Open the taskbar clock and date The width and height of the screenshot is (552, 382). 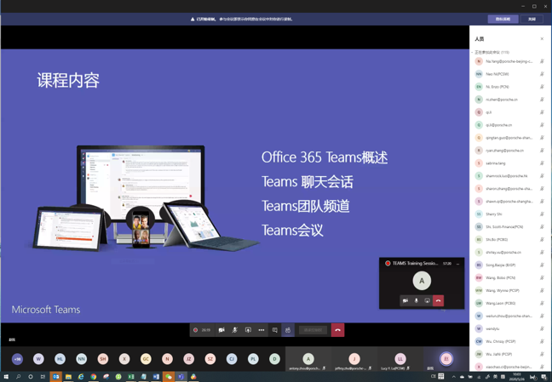(x=517, y=377)
